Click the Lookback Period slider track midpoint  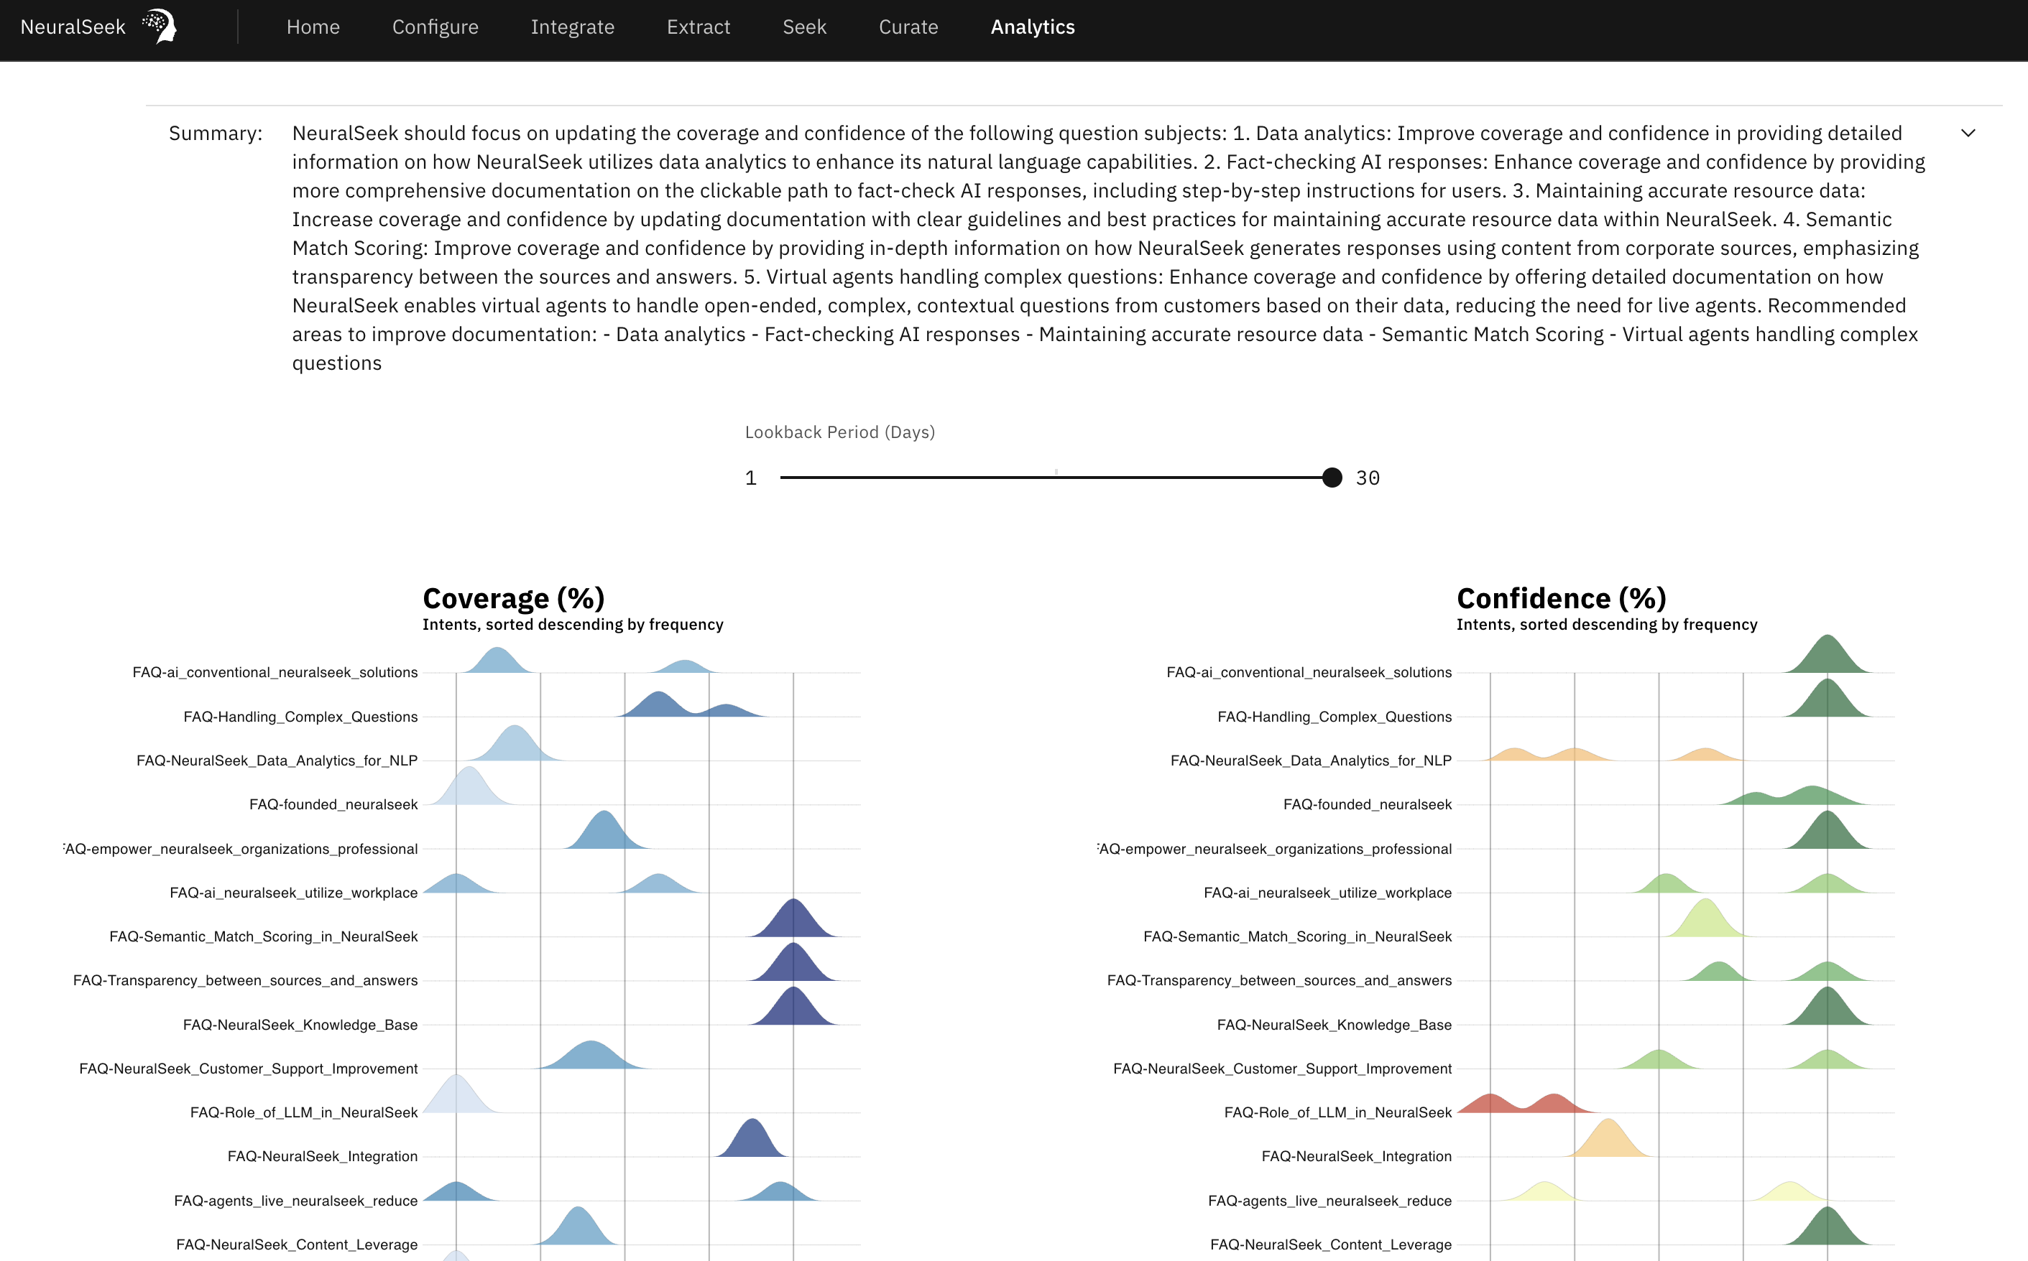point(1056,478)
